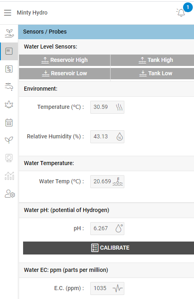The image size is (194, 299).
Task: Open the hamburger navigation menu
Action: coord(8,13)
